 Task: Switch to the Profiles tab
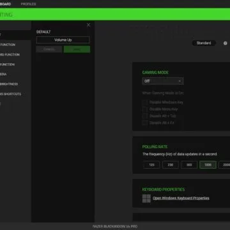(x=28, y=4)
